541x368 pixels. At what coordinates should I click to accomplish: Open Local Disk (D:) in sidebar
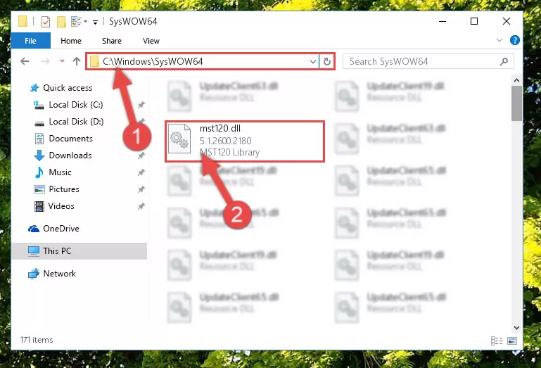click(x=76, y=122)
